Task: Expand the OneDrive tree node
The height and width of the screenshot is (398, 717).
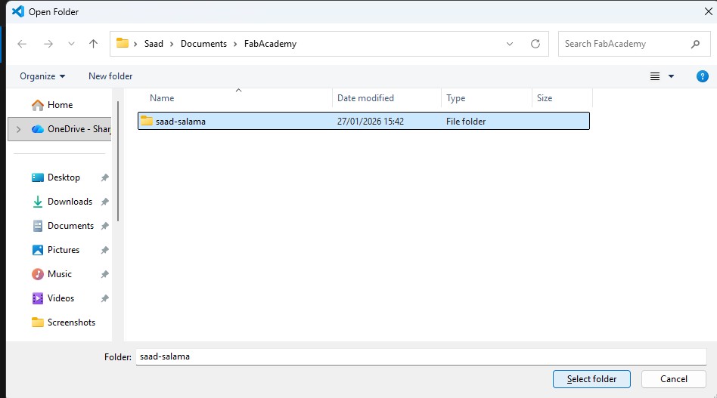Action: click(x=19, y=129)
